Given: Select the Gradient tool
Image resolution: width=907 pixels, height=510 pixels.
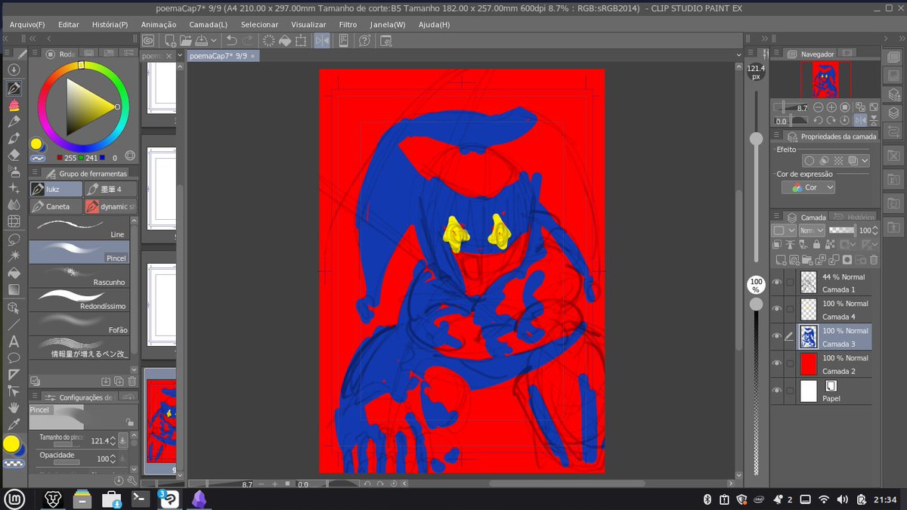Looking at the screenshot, I should tap(14, 289).
